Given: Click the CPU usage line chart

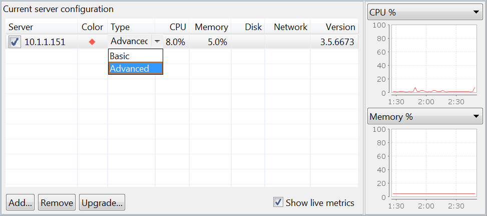Looking at the screenshot, I should point(434,59).
